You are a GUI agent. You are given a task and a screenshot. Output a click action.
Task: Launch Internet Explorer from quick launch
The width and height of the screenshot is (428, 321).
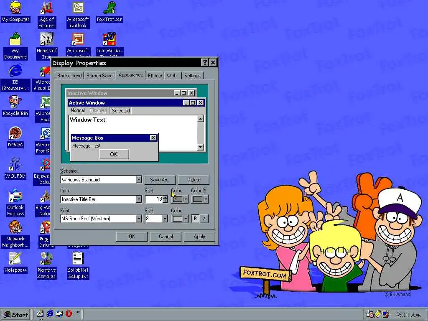[50, 314]
